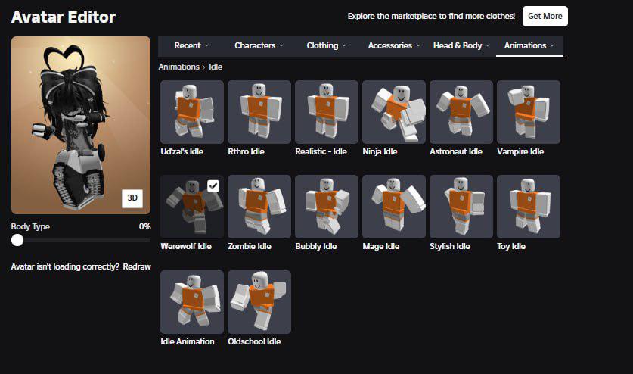Open the Head & Body dropdown
The image size is (633, 374).
coord(461,46)
